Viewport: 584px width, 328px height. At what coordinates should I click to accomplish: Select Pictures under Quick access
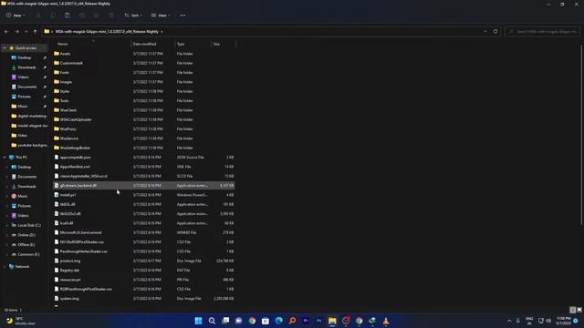coord(24,97)
